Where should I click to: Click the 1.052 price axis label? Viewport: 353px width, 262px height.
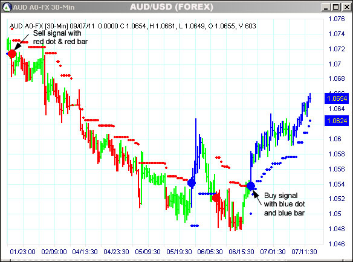[x=337, y=199]
